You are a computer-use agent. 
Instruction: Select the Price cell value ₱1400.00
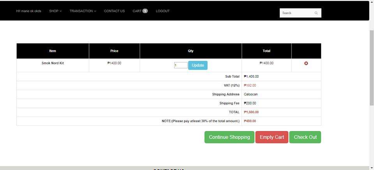(x=114, y=63)
